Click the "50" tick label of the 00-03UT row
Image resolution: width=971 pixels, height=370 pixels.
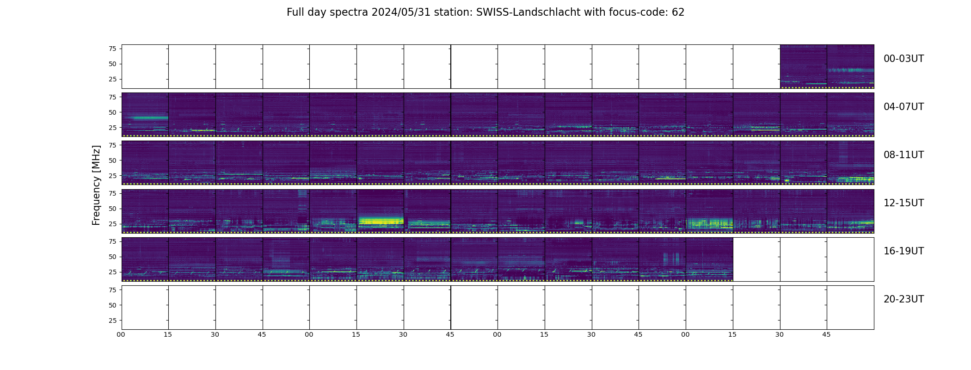[112, 64]
